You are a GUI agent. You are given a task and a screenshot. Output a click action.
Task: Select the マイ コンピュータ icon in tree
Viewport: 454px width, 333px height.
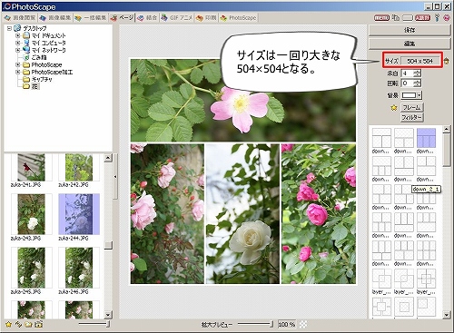pos(26,43)
